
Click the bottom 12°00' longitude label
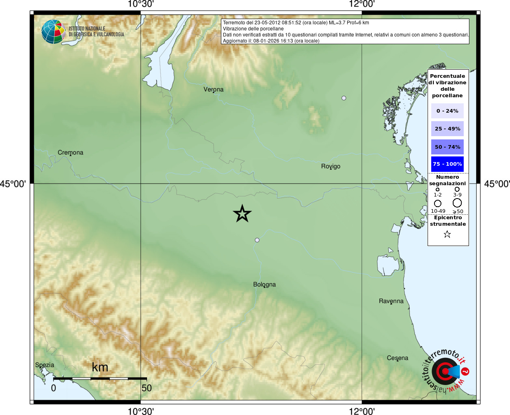click(362, 411)
